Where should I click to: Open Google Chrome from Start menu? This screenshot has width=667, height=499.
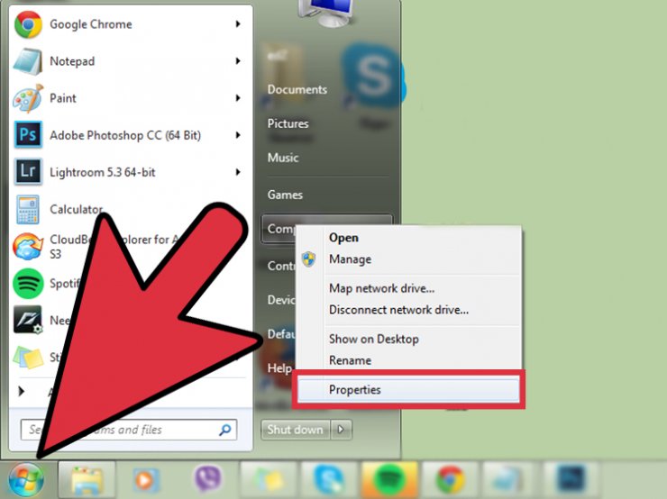coord(90,24)
